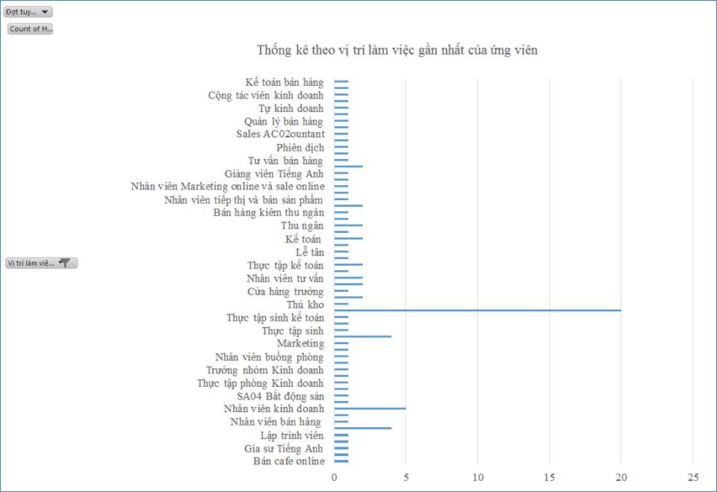Select the chart title text
The width and height of the screenshot is (717, 492).
point(397,50)
